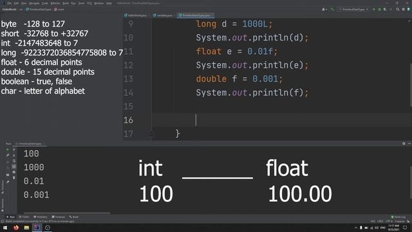Open the Code menu
Viewport: 412px width, 232px height.
click(45, 3)
